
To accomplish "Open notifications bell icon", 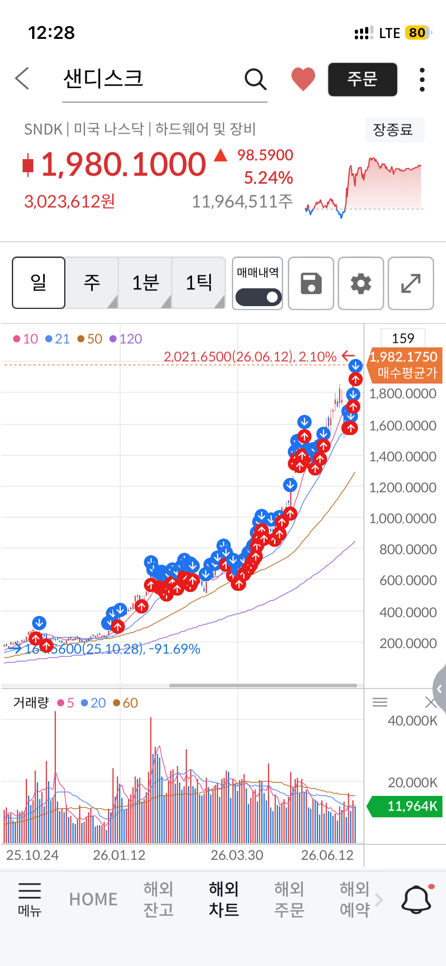I will 417,899.
